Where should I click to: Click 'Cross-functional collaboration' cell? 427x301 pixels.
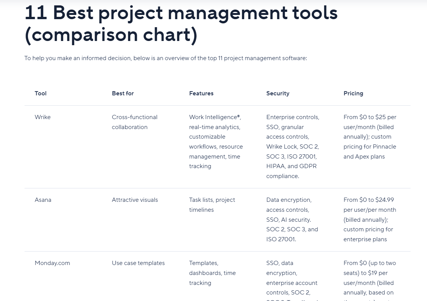pos(134,122)
